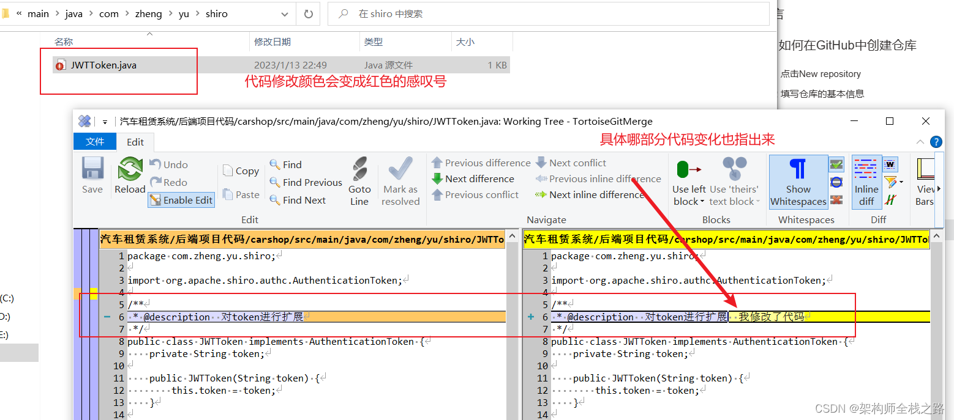
Task: Click the Use left block icon
Action: [x=689, y=169]
